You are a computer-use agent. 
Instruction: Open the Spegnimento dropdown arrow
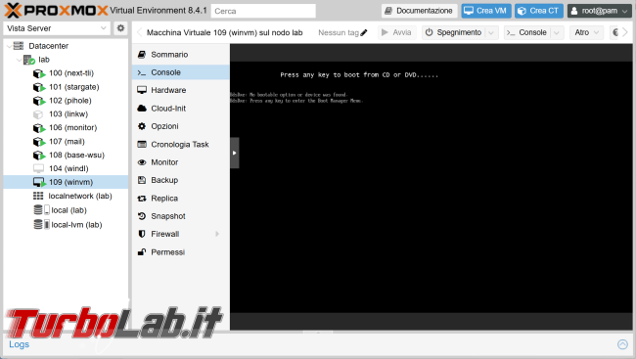click(491, 32)
